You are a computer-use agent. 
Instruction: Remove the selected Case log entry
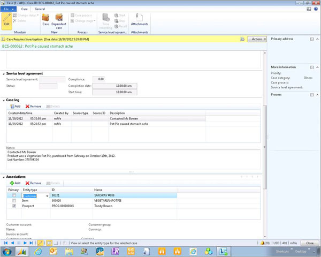tap(33, 107)
